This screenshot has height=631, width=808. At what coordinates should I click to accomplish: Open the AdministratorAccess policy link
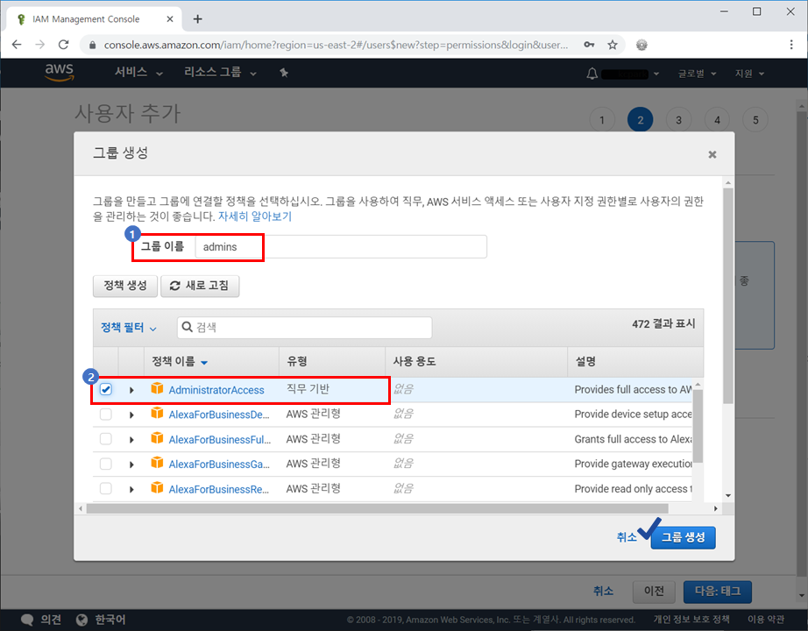pos(216,390)
